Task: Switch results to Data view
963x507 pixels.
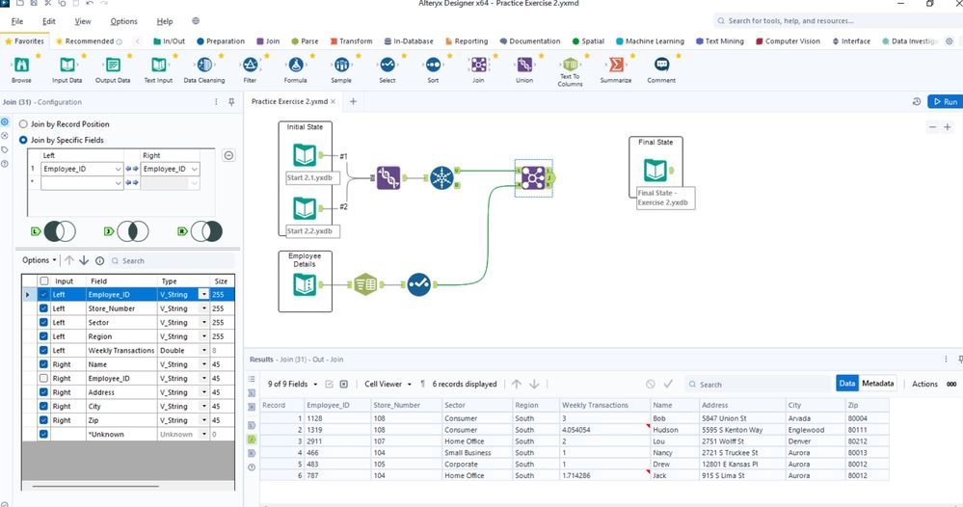Action: point(847,383)
